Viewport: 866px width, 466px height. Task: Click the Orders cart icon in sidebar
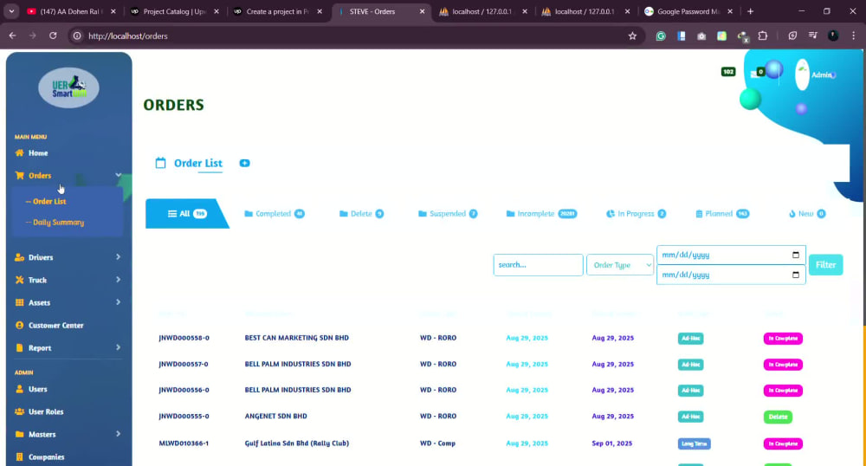pos(19,176)
